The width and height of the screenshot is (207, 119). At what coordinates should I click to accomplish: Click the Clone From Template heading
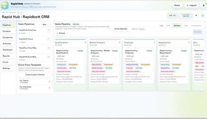pyautogui.click(x=29, y=65)
